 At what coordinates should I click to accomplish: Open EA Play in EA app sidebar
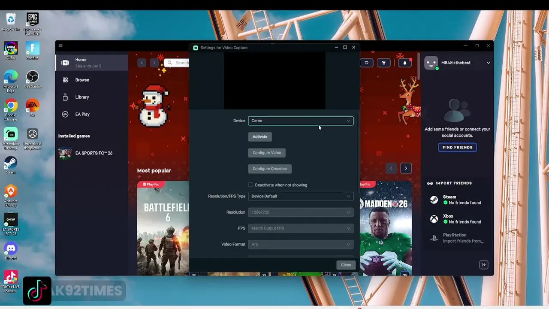pyautogui.click(x=92, y=114)
